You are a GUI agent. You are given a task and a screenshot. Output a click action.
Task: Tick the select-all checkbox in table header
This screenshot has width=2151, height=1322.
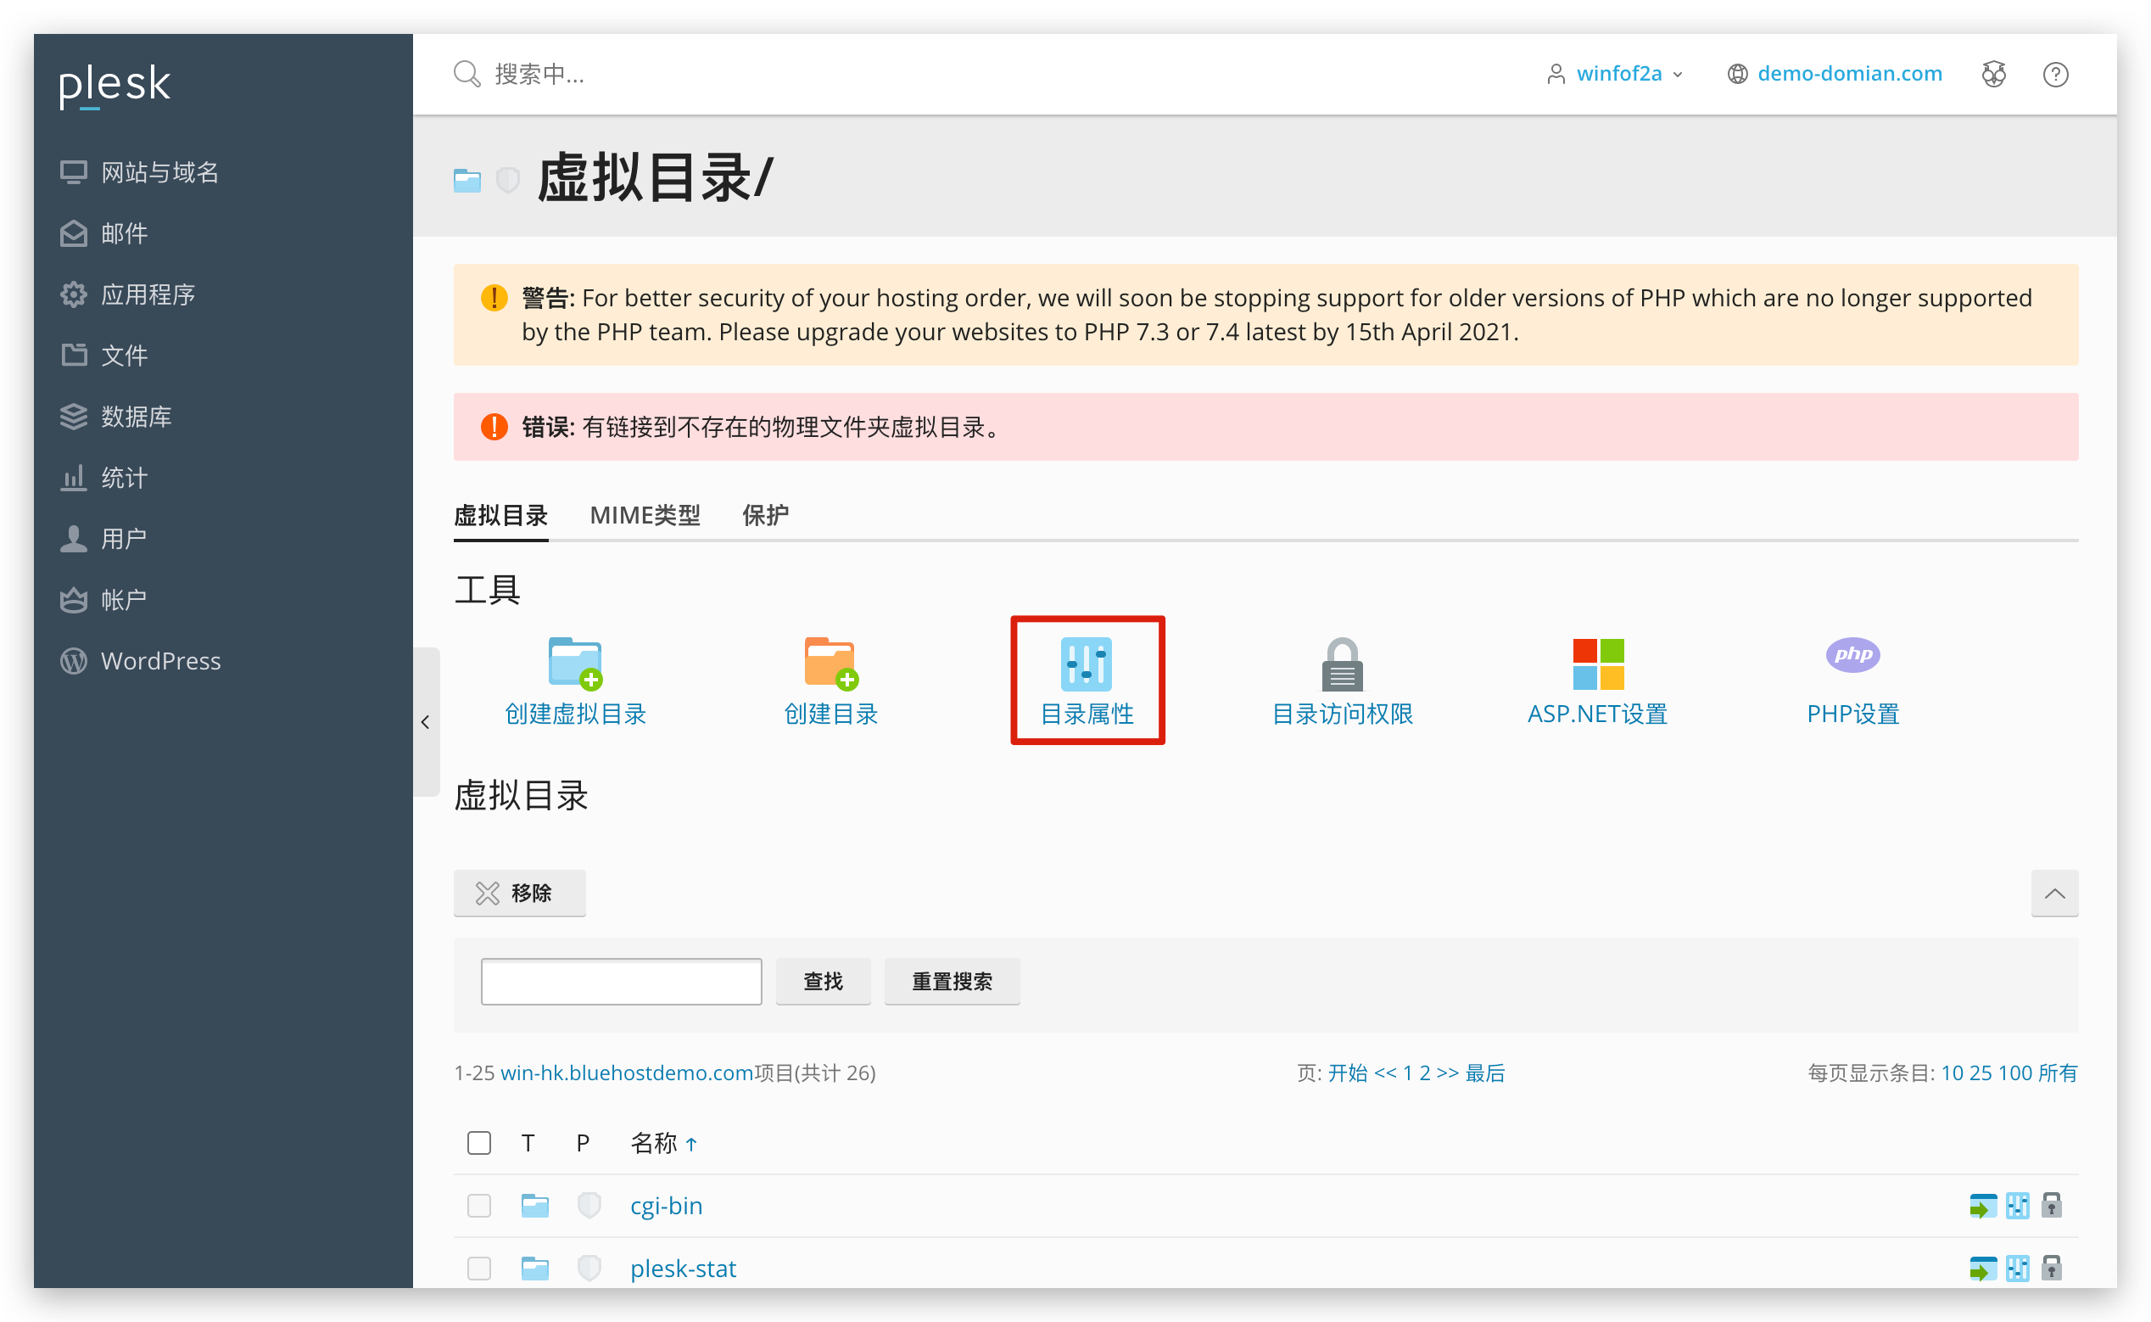coord(479,1143)
